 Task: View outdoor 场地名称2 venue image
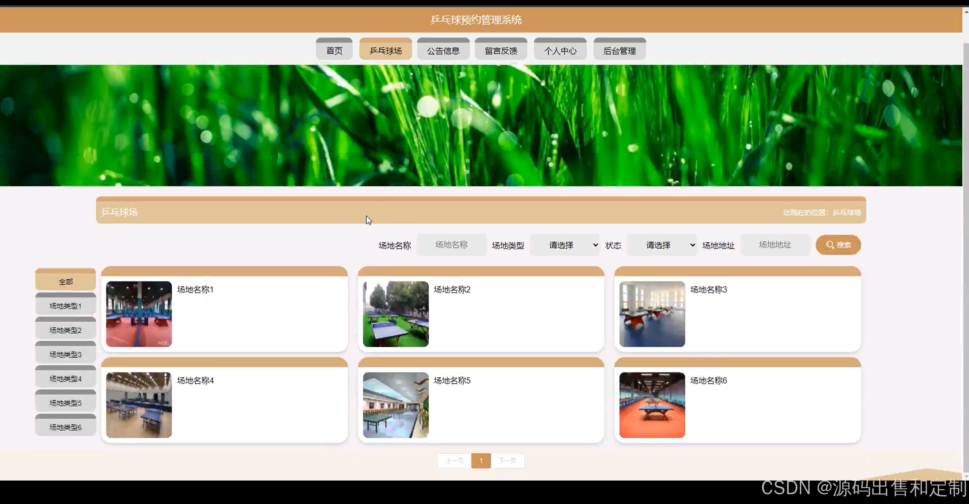pos(396,314)
